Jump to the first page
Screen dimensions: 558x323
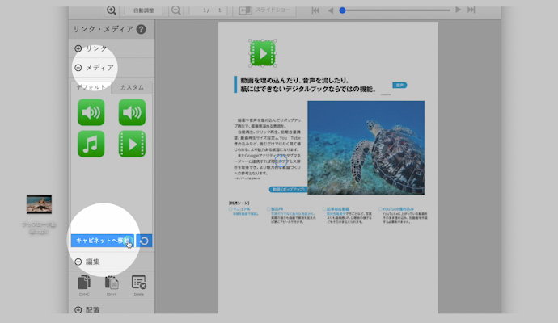pyautogui.click(x=315, y=10)
